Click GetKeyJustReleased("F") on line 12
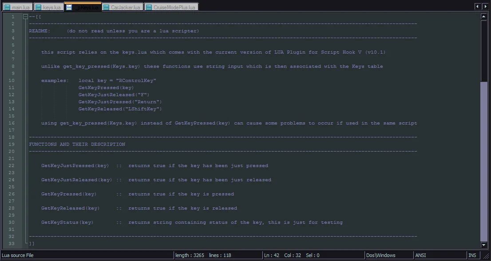 [114, 95]
